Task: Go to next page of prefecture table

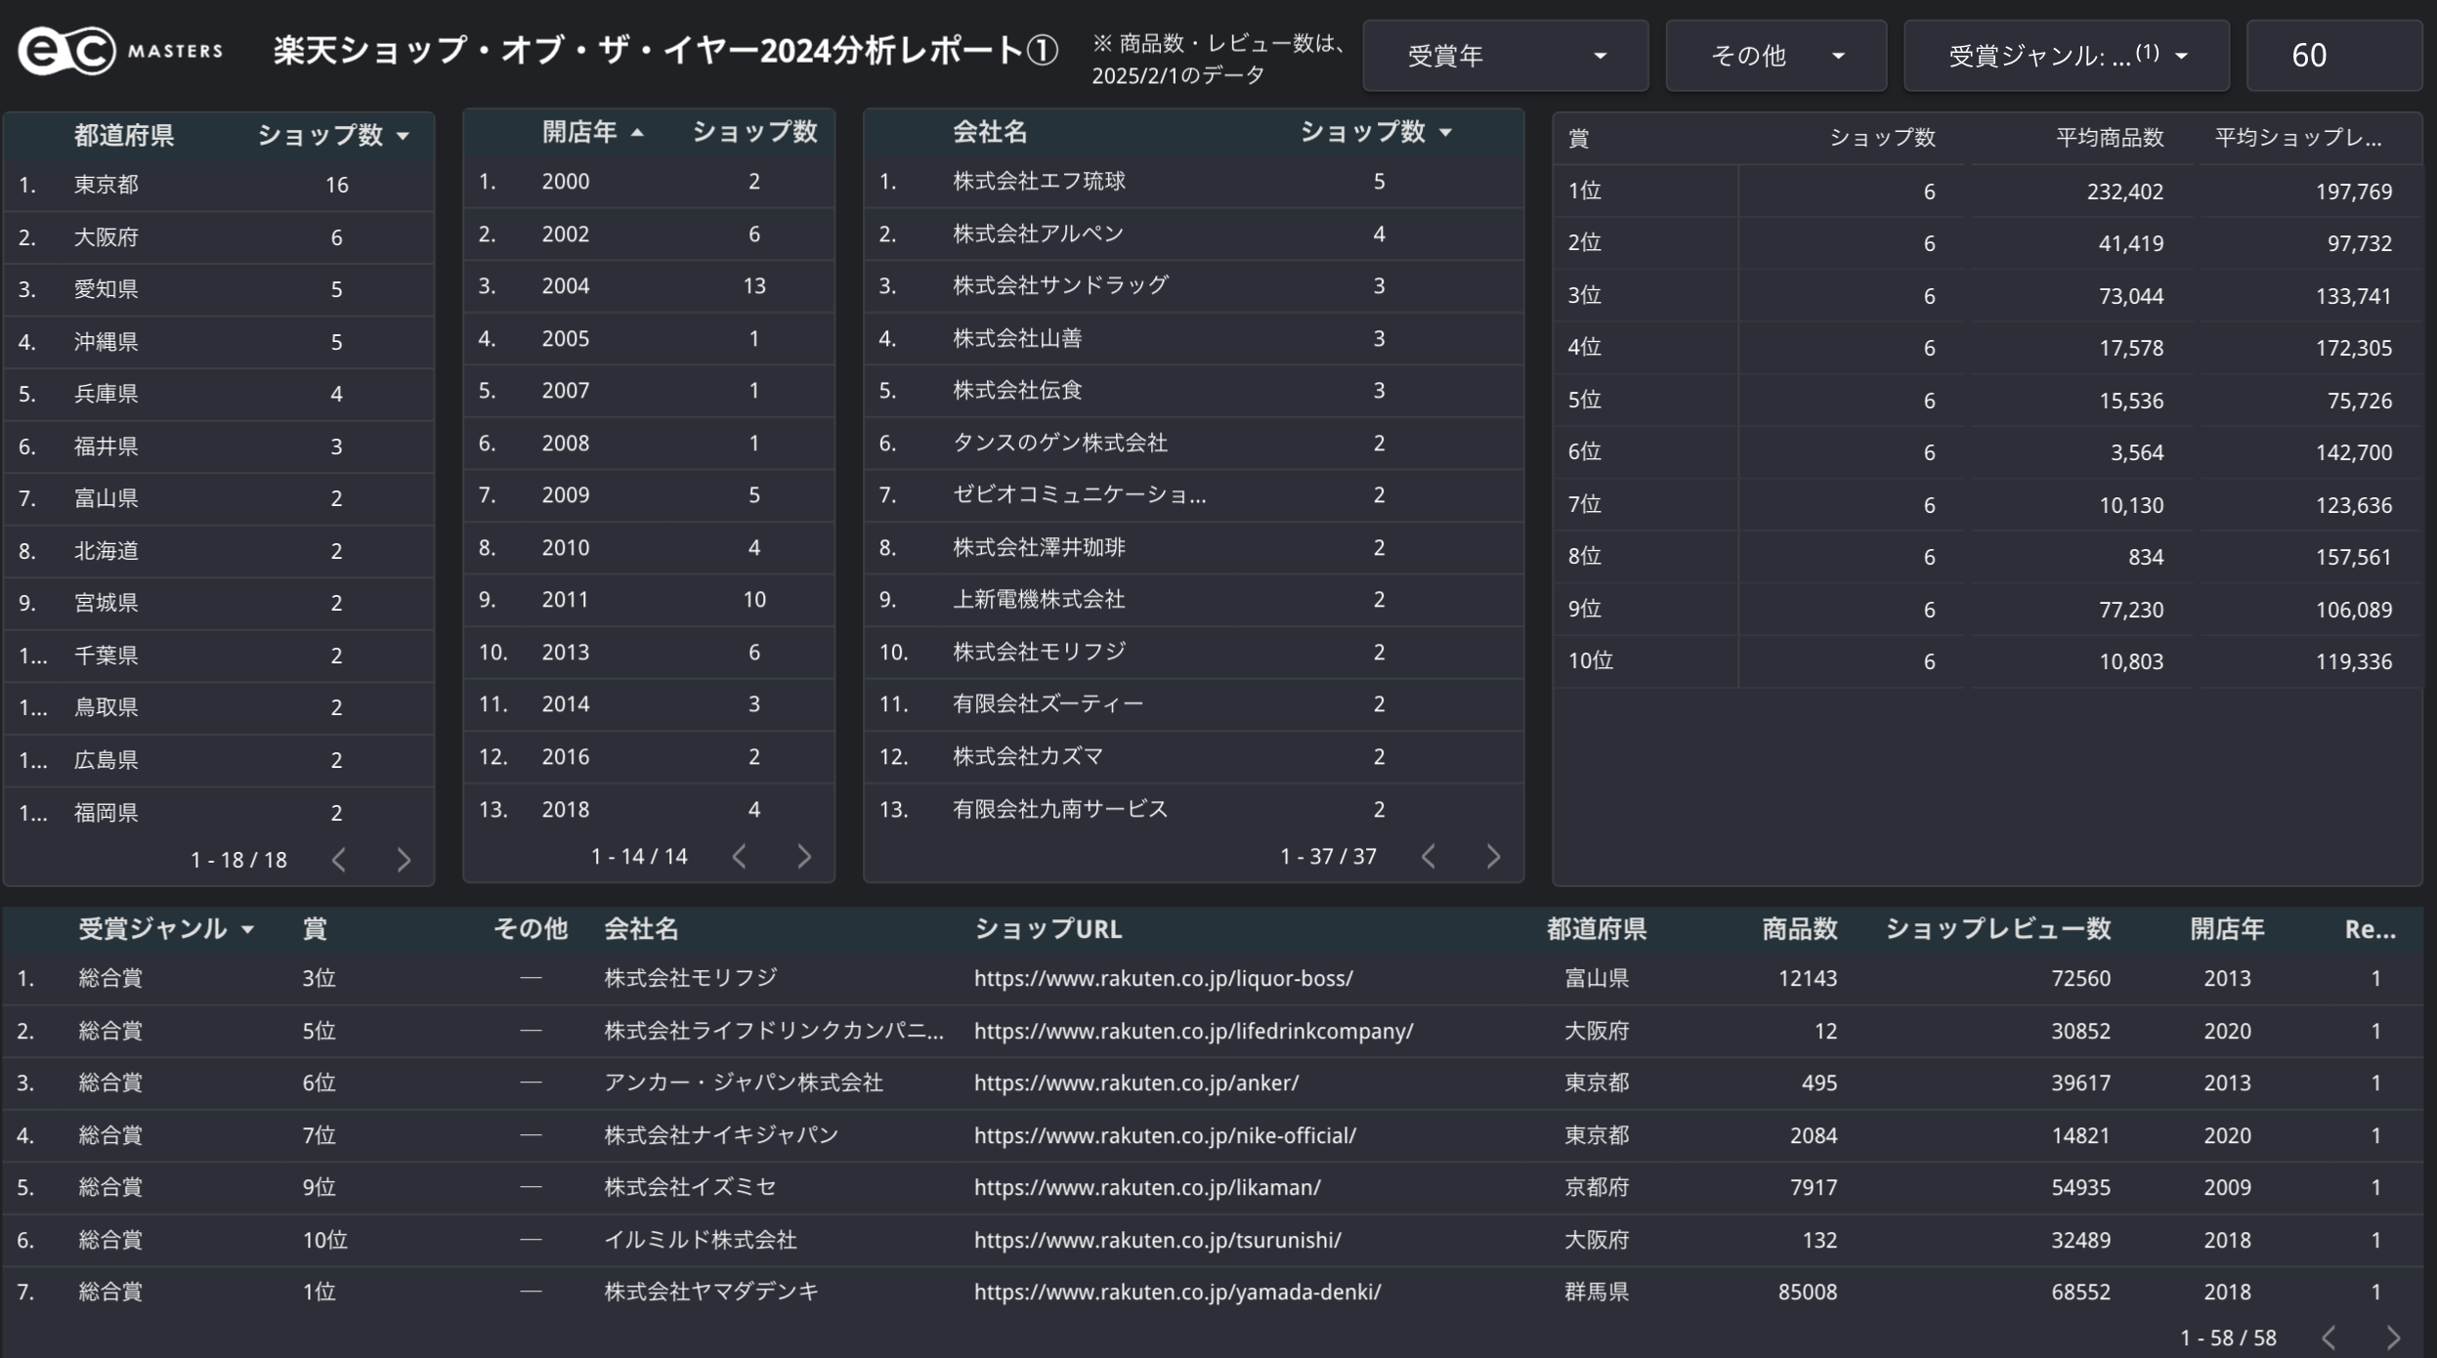Action: pyautogui.click(x=404, y=860)
